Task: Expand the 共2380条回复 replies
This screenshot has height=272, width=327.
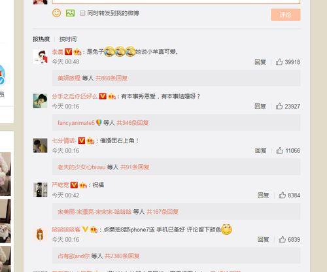Action: [x=122, y=256]
